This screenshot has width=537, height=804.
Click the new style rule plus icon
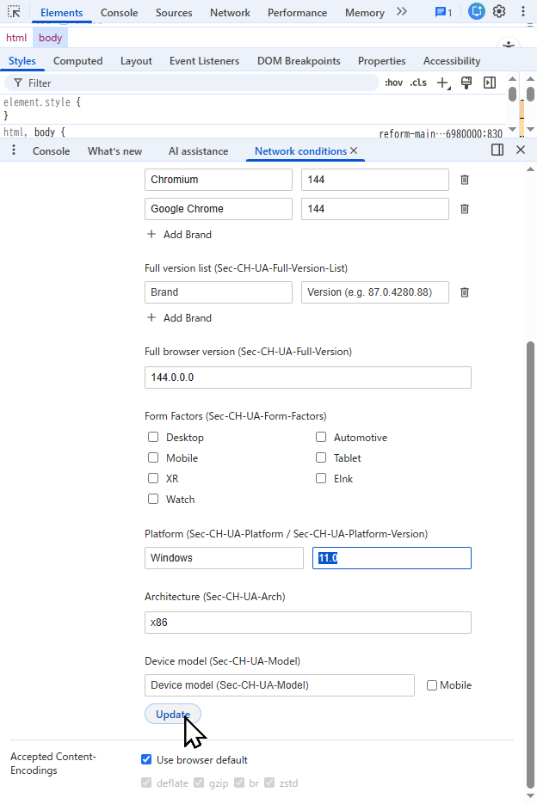(442, 83)
